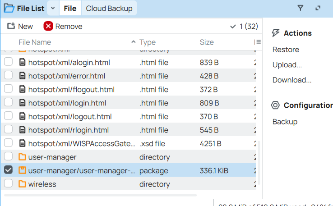Tick the wireless directory checkbox
The image size is (333, 206).
point(8,184)
